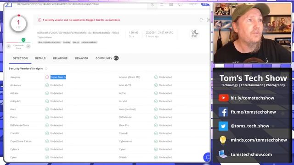Click the webcam video thumbnail

click(x=252, y=33)
